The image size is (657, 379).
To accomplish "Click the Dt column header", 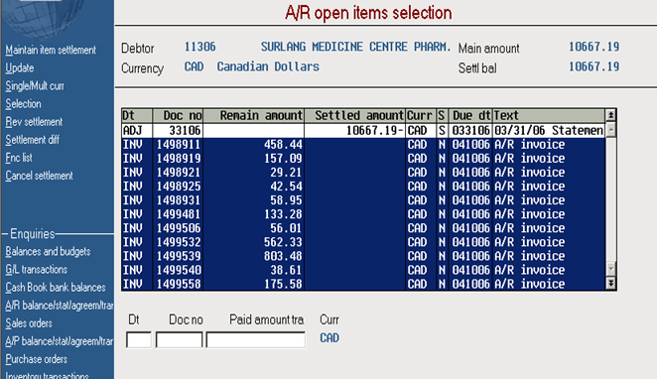I will 137,115.
